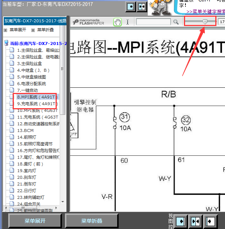Image resolution: width=225 pixels, height=229 pixels.
Task: Click the FlashPaper search text field
Action: (x=153, y=22)
